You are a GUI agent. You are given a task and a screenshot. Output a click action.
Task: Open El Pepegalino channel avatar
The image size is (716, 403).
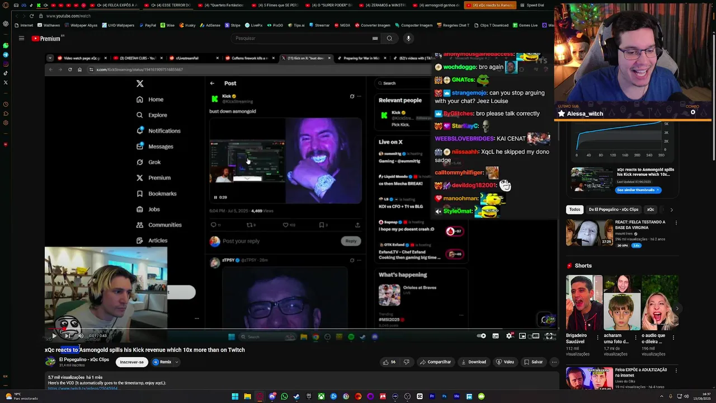pyautogui.click(x=50, y=362)
